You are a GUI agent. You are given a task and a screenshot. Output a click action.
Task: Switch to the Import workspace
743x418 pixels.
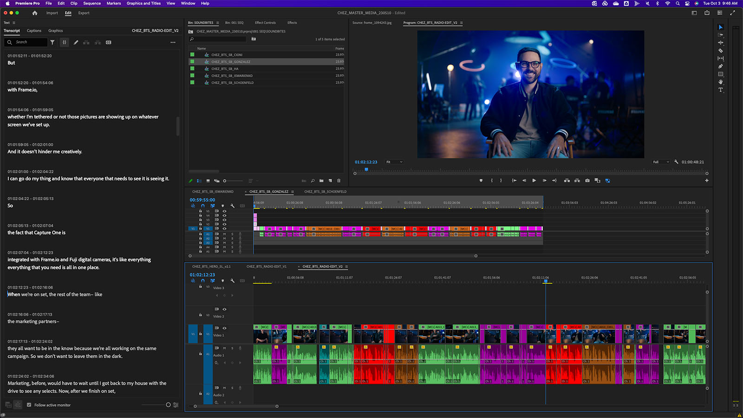[x=52, y=13]
